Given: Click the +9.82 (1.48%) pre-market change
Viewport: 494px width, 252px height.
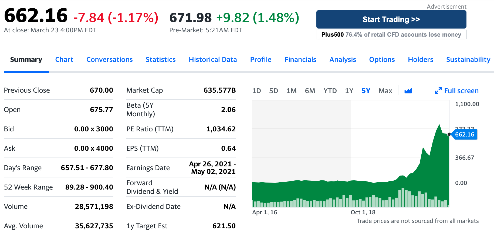Looking at the screenshot, I should coord(258,18).
